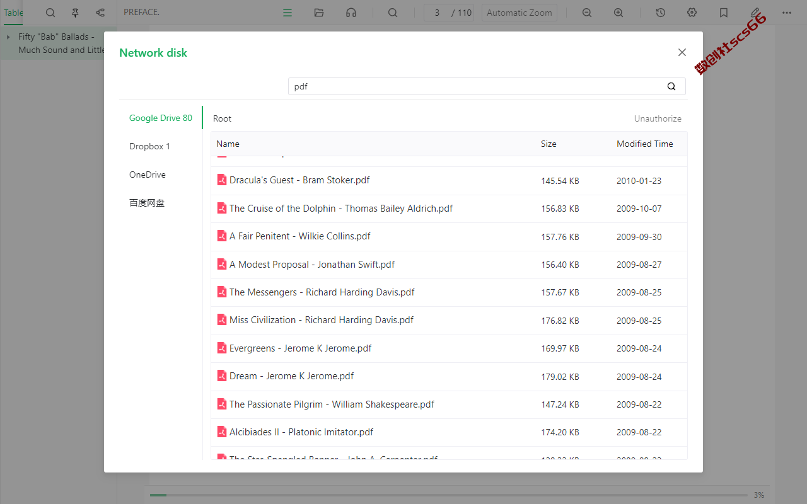
Task: Open A Fair Penitent - Wilkie Collins.pdf
Action: point(300,236)
